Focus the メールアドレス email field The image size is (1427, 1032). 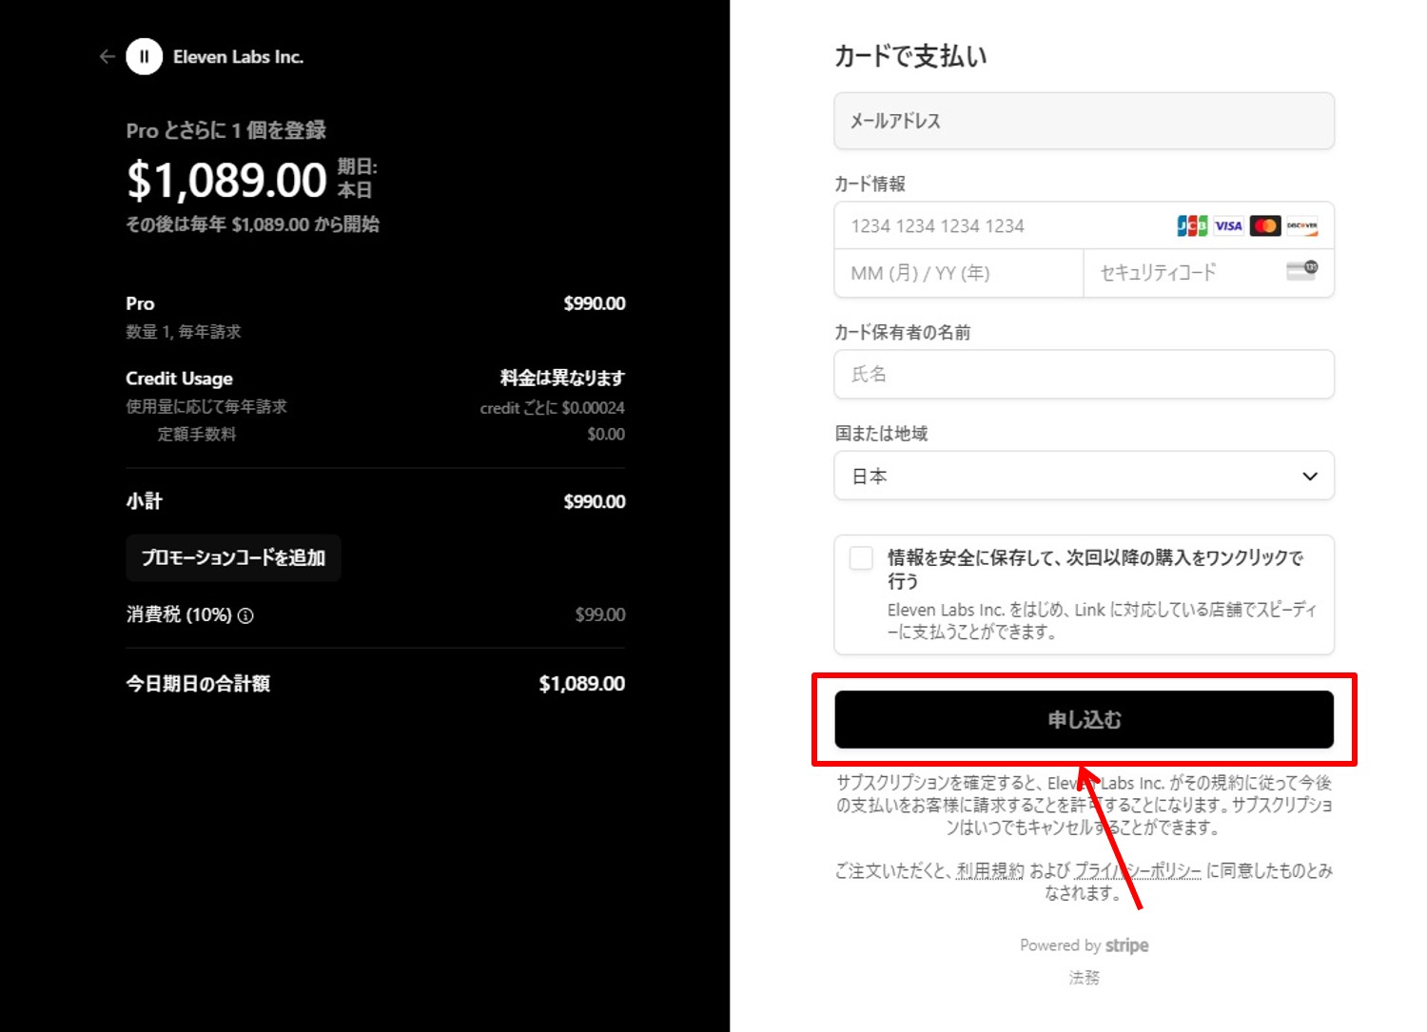[1084, 121]
